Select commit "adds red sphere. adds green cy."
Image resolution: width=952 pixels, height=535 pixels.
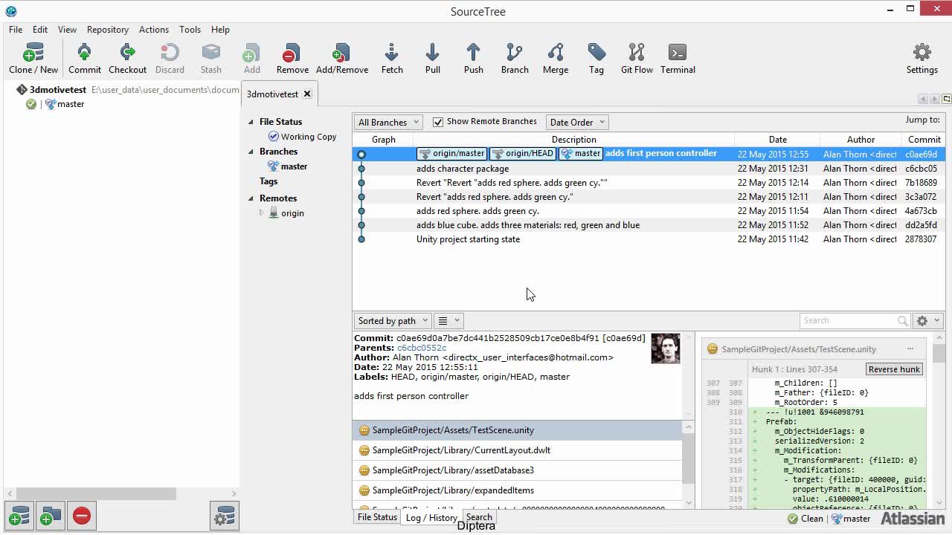[649, 211]
